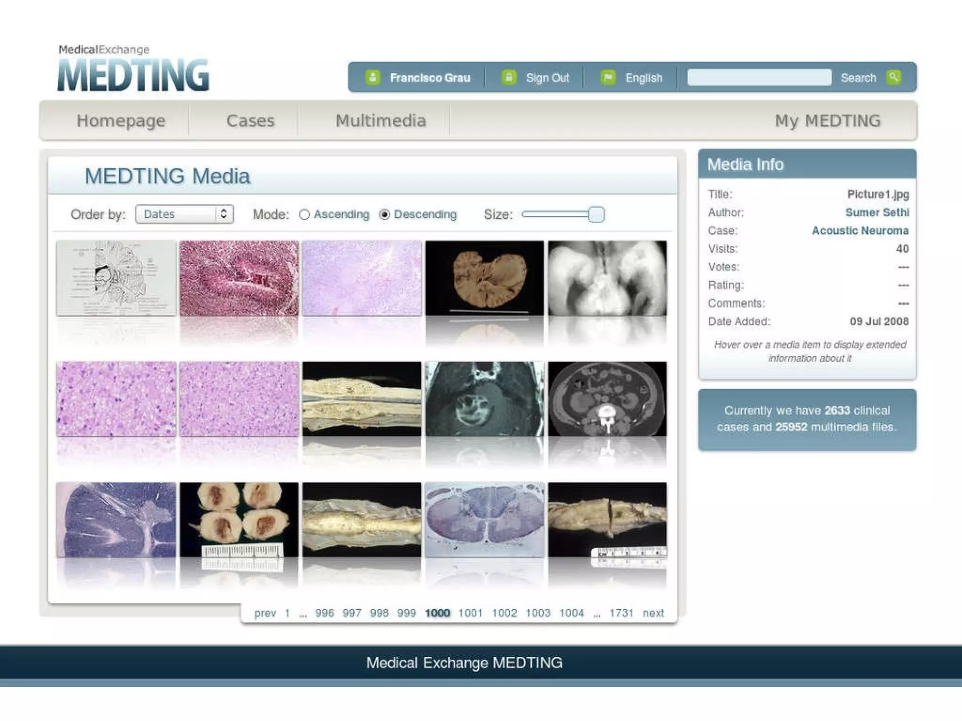Open My MEDTING section

point(827,121)
